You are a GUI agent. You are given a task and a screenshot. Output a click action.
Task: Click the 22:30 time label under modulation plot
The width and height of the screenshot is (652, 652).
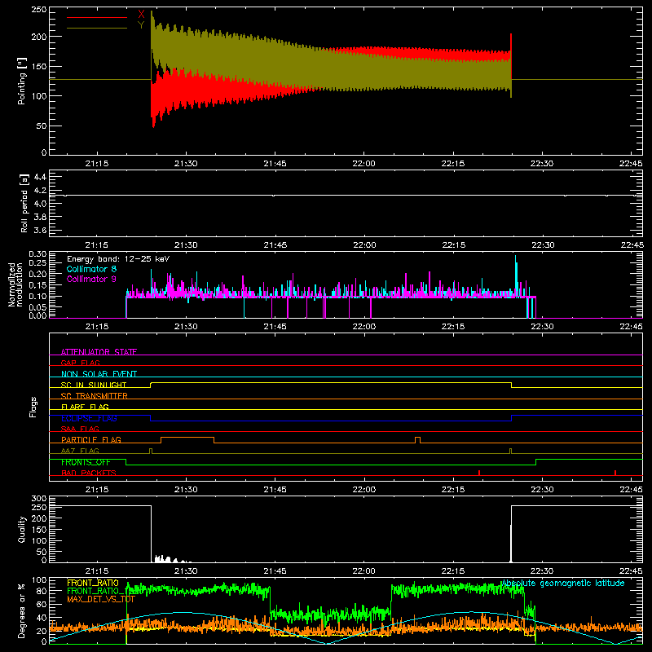click(542, 327)
